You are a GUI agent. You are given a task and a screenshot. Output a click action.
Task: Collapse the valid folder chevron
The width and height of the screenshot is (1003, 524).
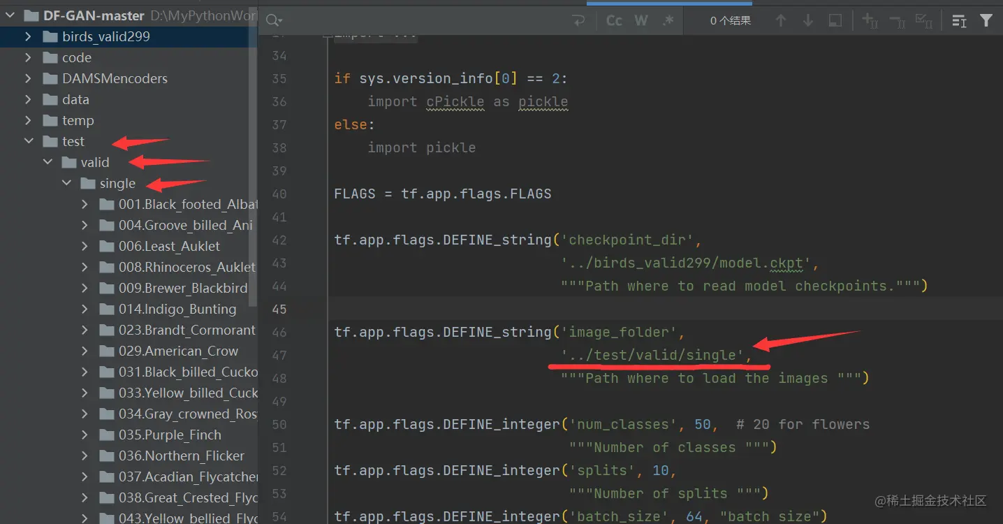47,162
